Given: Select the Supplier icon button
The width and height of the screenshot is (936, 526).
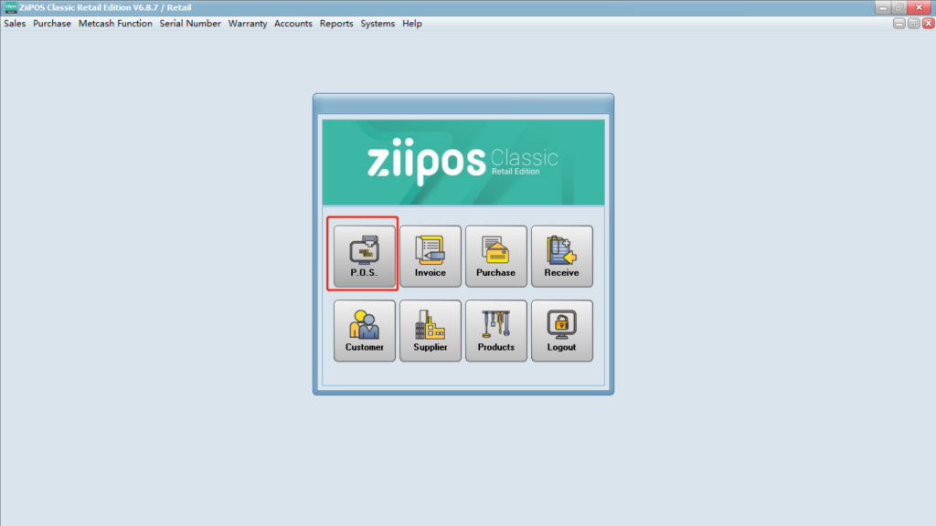Looking at the screenshot, I should tap(431, 331).
